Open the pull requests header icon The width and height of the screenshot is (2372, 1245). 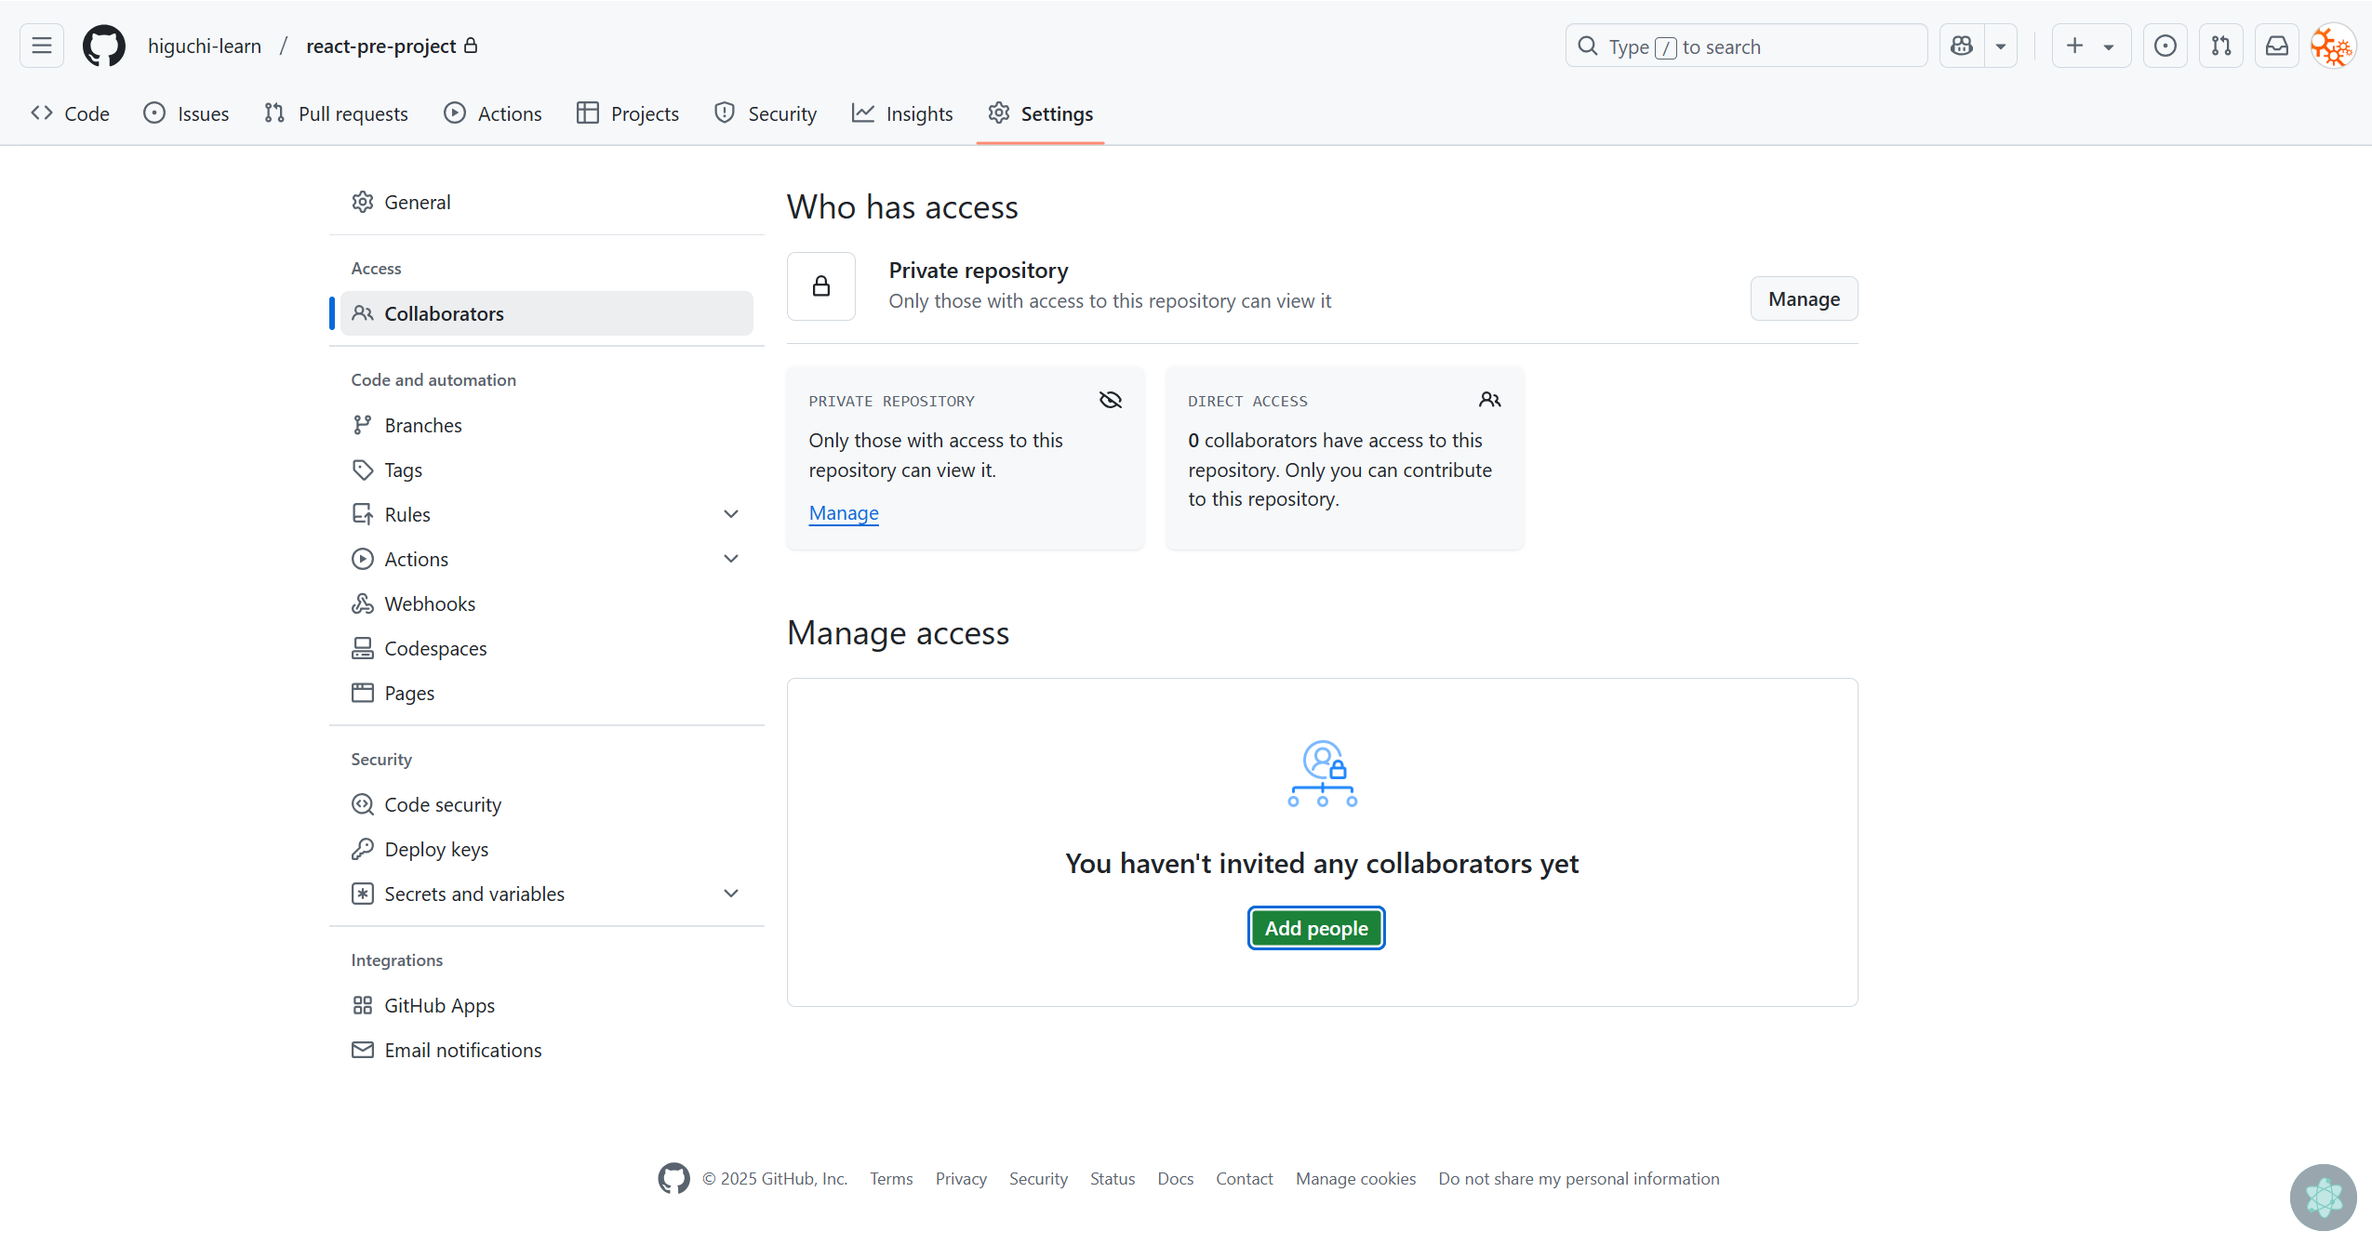click(x=2220, y=46)
